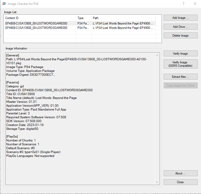This screenshot has height=194, width=201.
Task: Click the 'Parental Level: 3' line
Action: 18,113
